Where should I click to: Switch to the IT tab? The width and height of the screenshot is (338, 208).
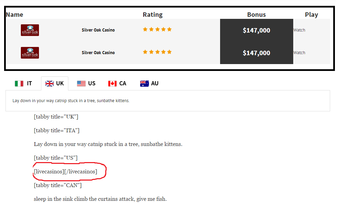[23, 84]
